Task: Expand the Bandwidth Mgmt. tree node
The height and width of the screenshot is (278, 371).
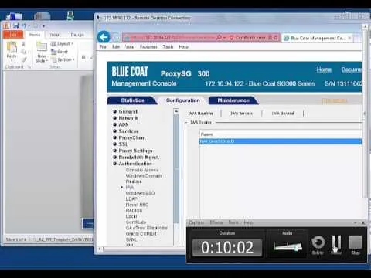Action: [x=115, y=157]
